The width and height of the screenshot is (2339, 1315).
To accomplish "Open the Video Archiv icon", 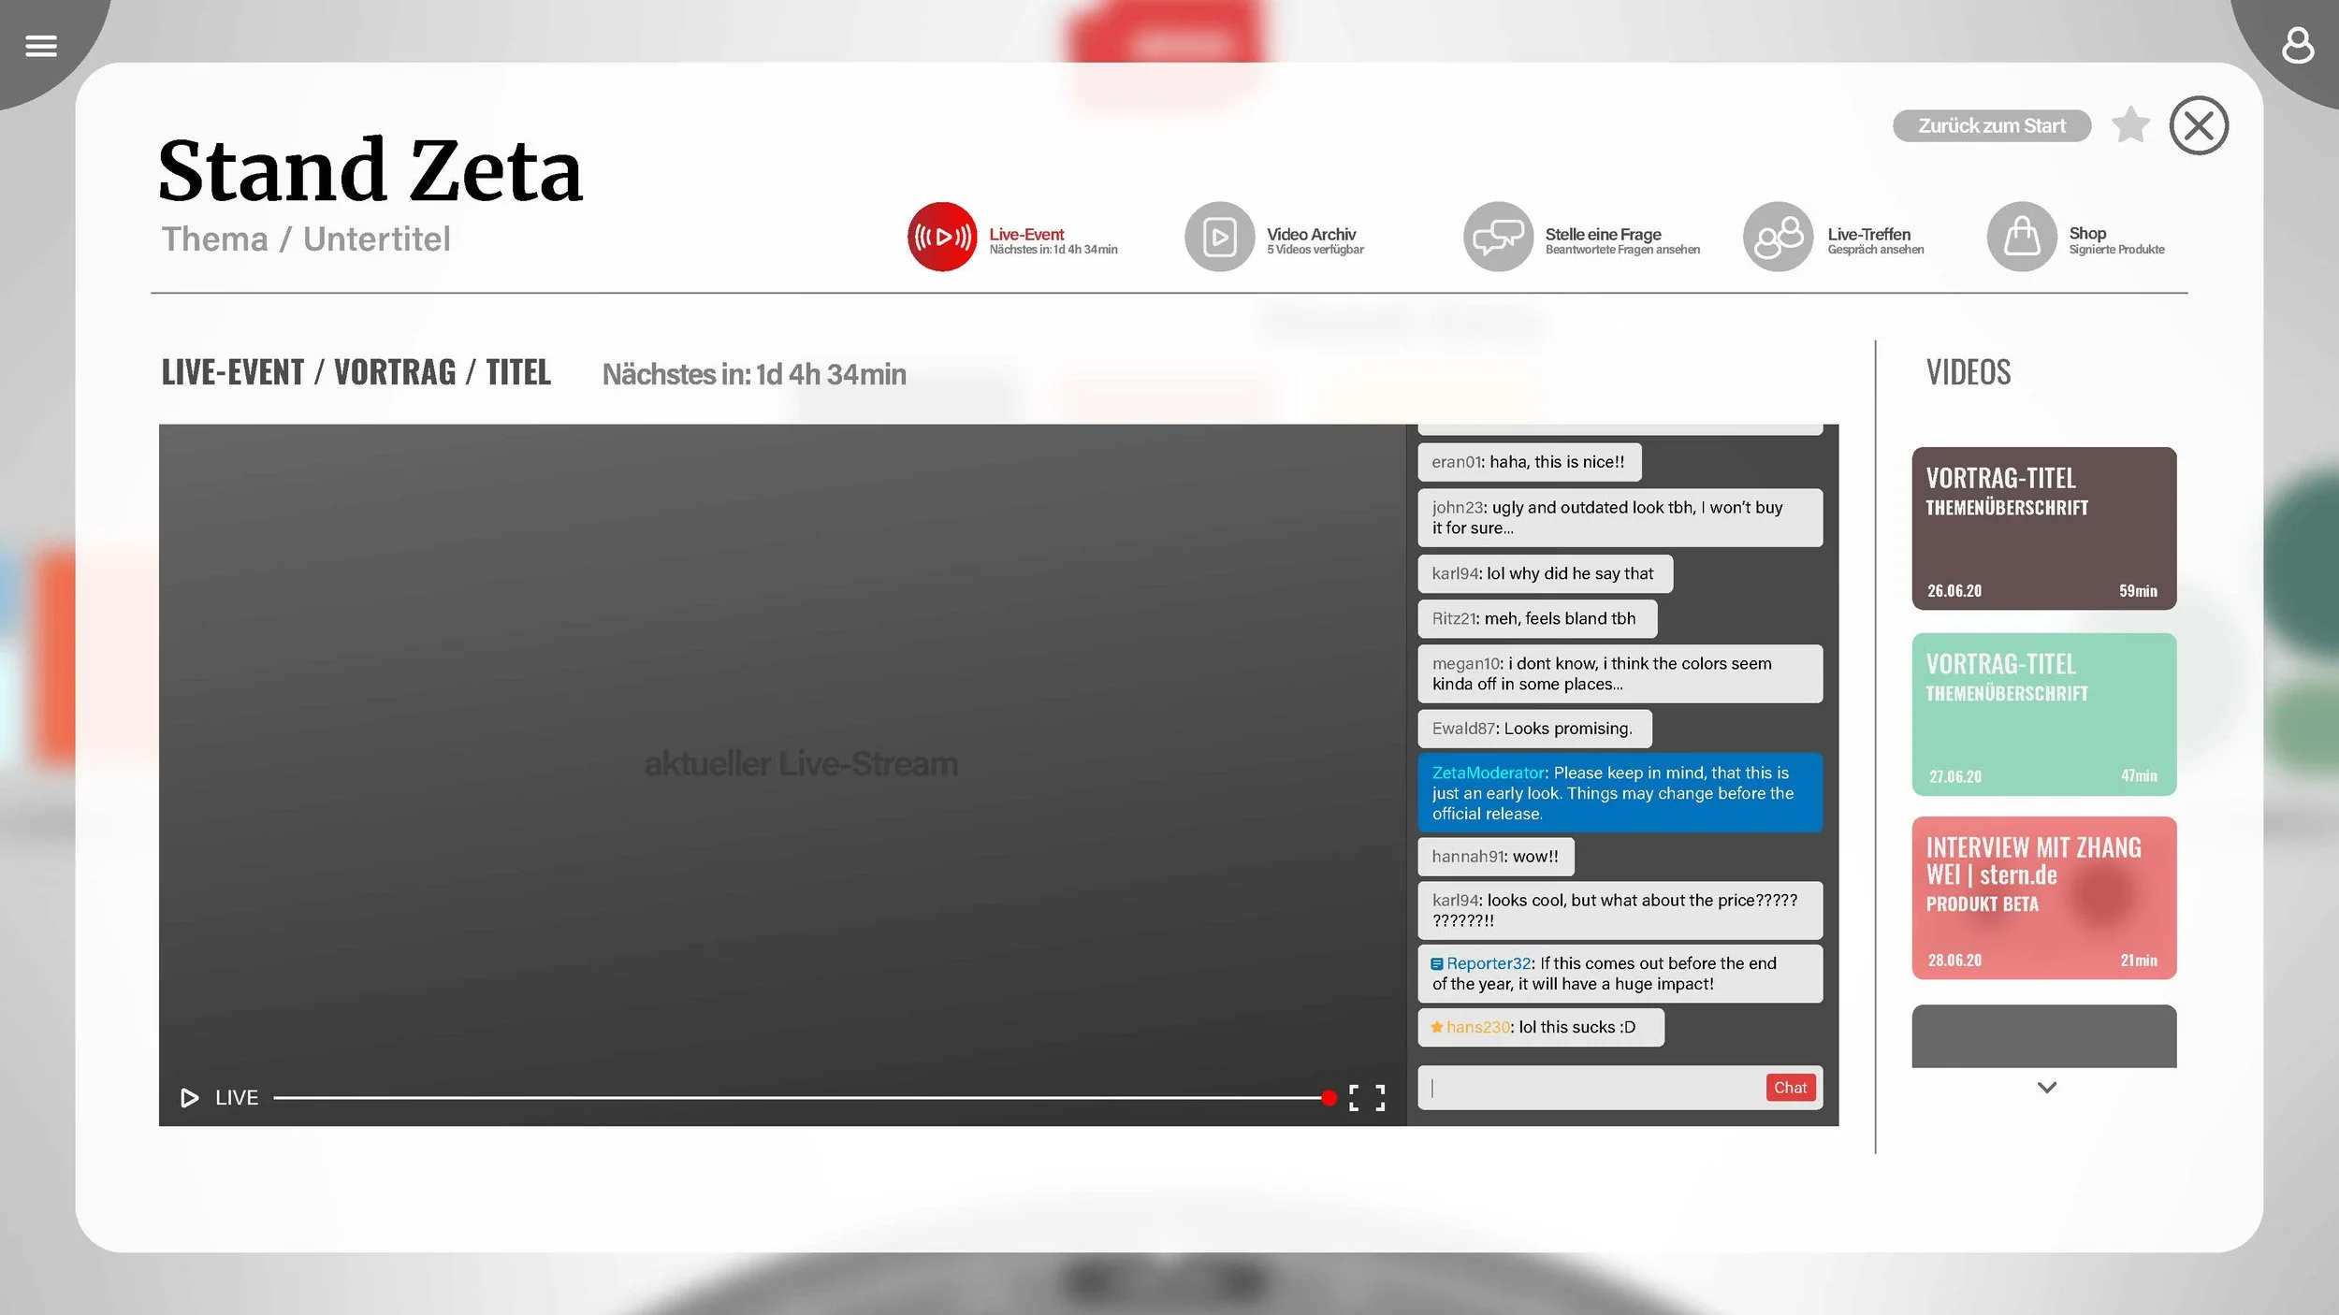I will pyautogui.click(x=1219, y=237).
